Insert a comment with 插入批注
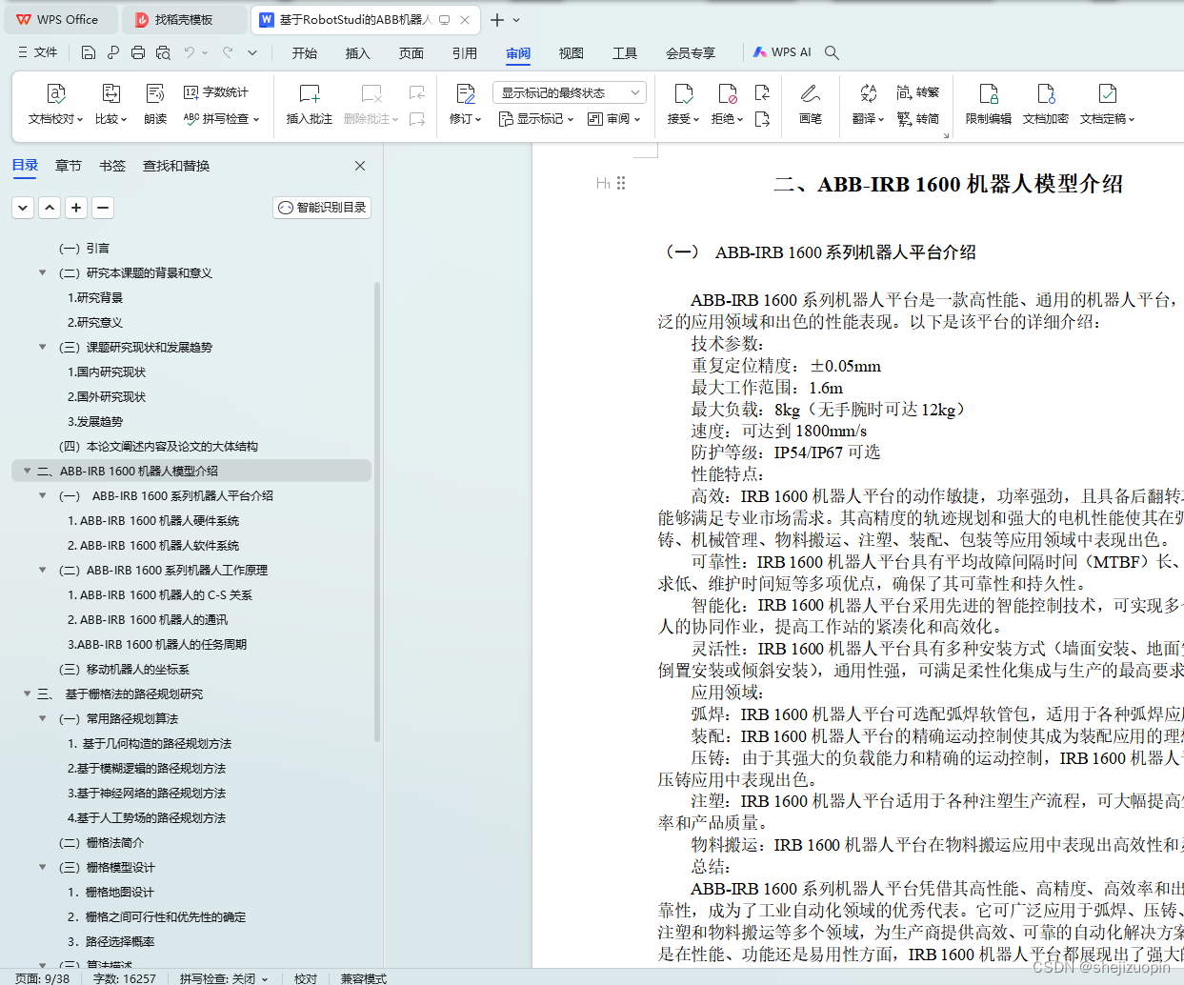Screen dimensions: 1184x985 click(310, 105)
